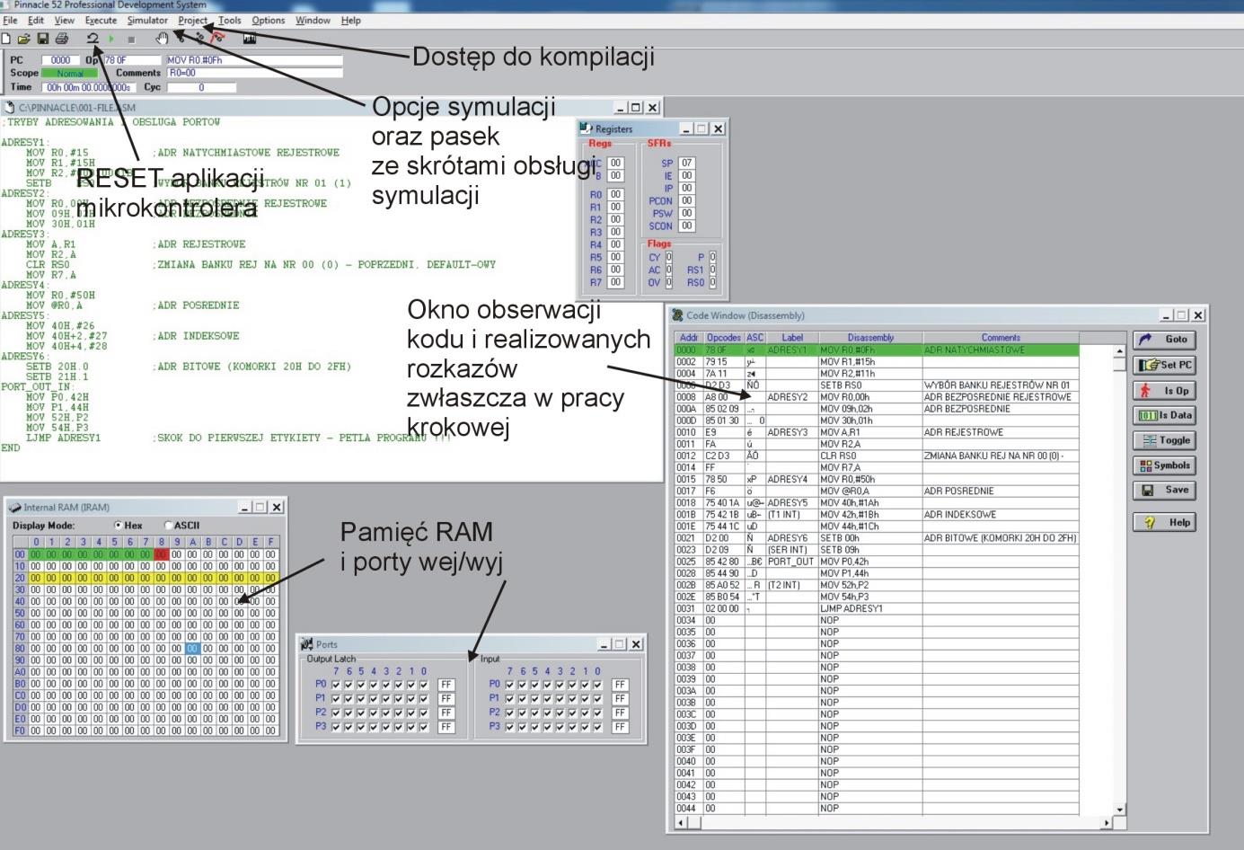Open the Edit menu
1244x850 pixels.
point(36,20)
